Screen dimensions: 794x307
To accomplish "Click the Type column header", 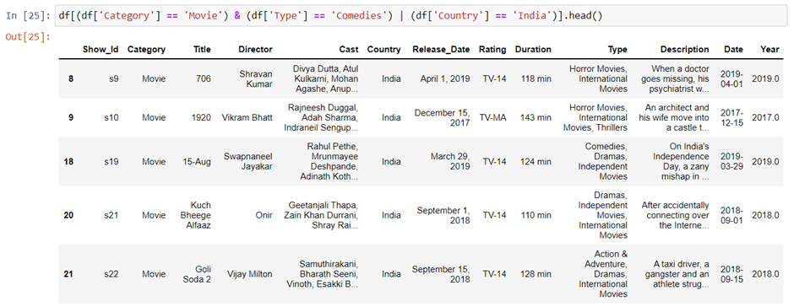I will [x=617, y=50].
